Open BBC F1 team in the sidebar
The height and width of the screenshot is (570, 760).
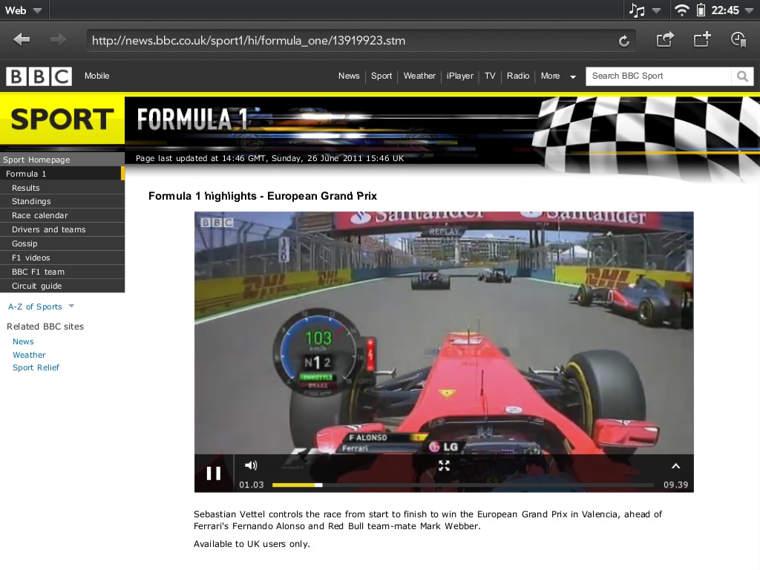coord(62,272)
